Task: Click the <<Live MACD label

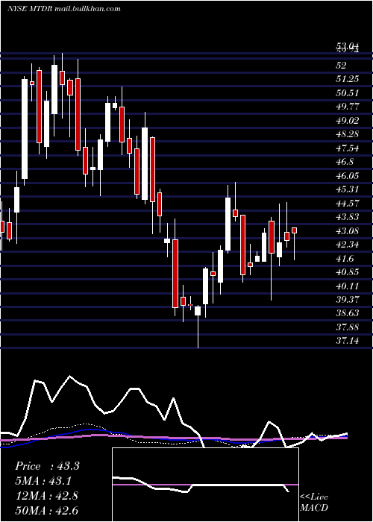Action: [314, 502]
